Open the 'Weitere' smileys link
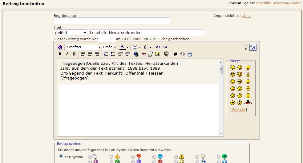This screenshot has width=303, height=163. 238,110
